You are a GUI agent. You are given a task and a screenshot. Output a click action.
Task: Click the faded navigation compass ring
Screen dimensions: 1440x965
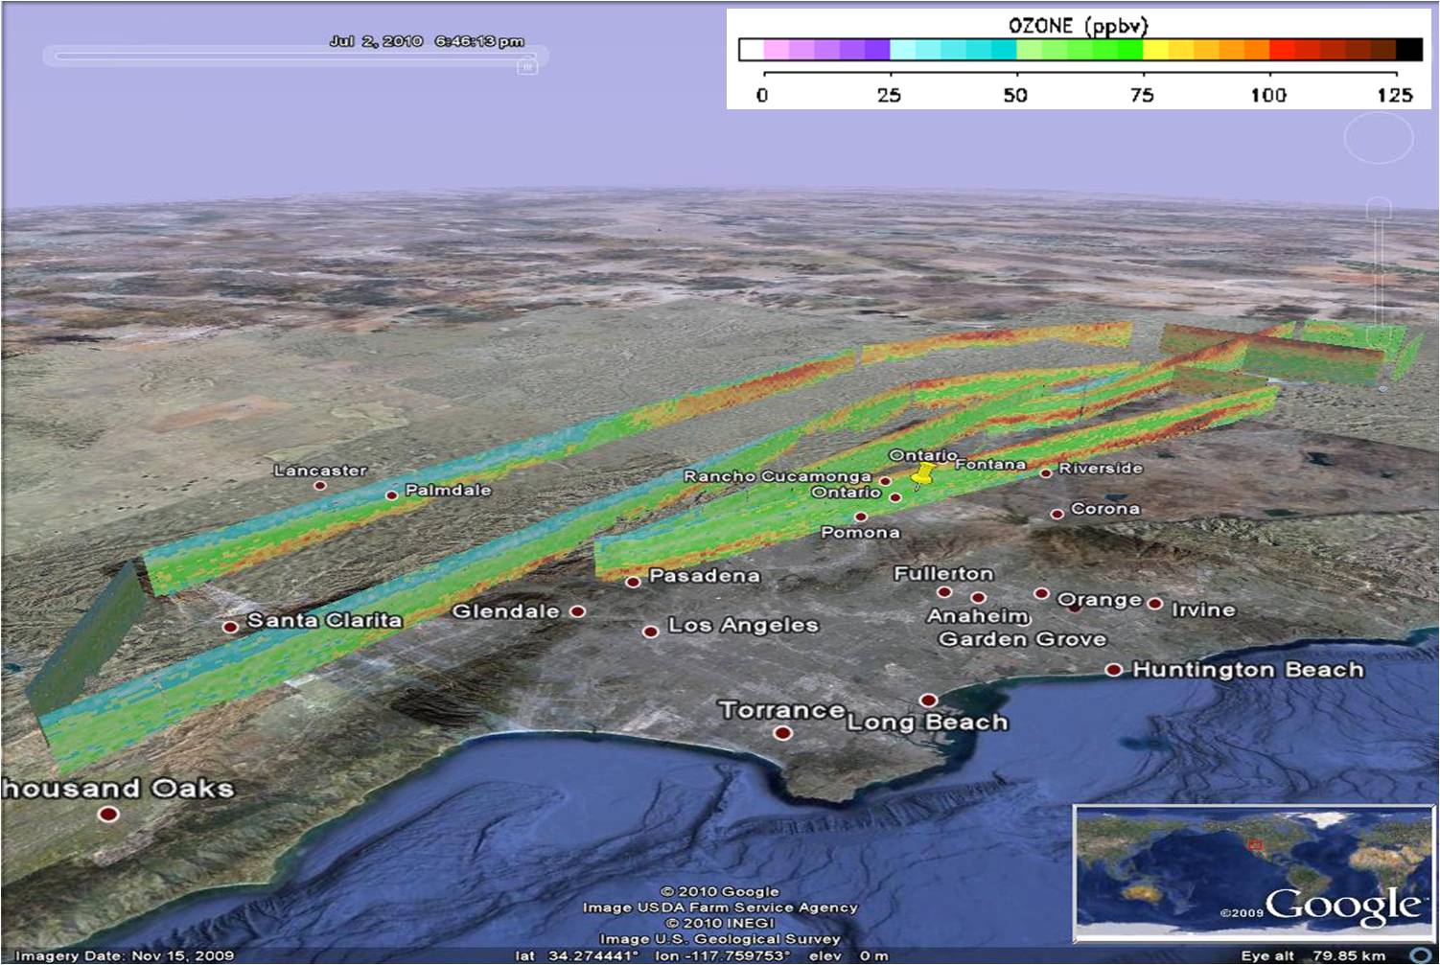(x=1378, y=139)
